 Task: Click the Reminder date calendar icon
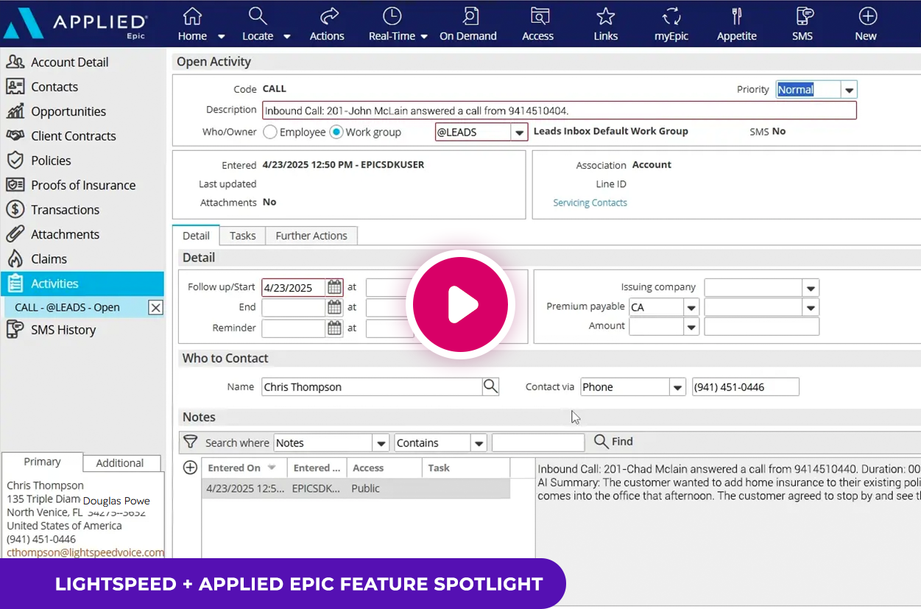(334, 328)
